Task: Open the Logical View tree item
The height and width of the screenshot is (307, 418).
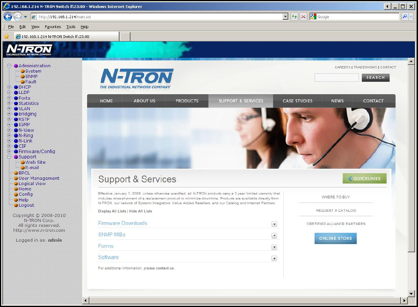Action: (32, 184)
